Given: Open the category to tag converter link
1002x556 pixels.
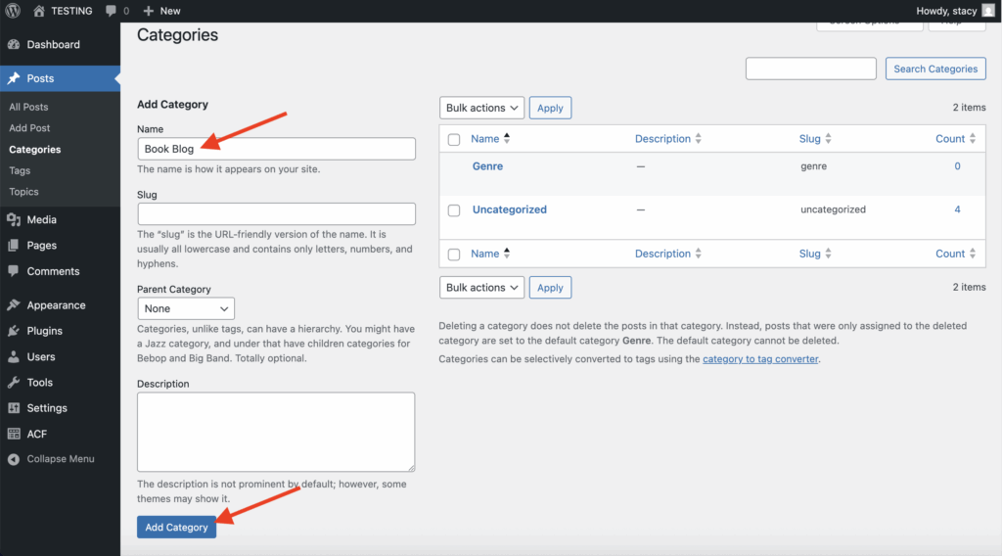Looking at the screenshot, I should pos(759,359).
